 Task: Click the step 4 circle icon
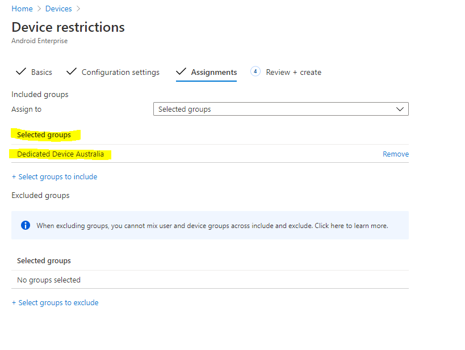255,71
